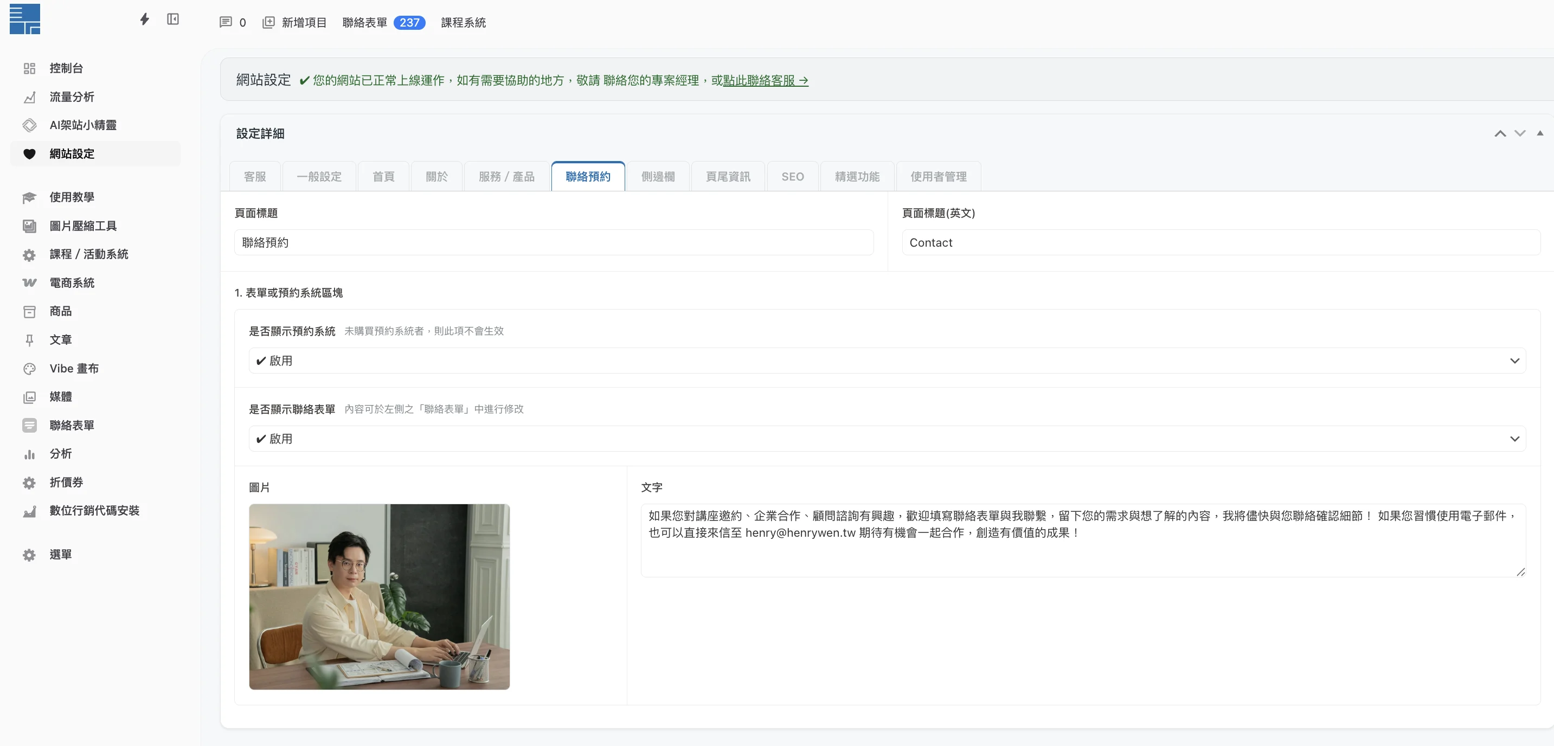Select the contact page image thumbnail
The height and width of the screenshot is (746, 1554).
[379, 597]
